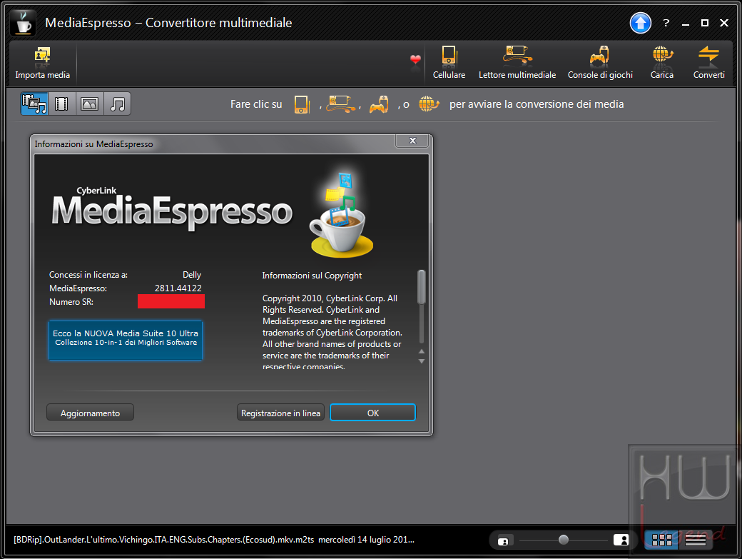Click the CyberLink MediaEspresso dialog logo
Screen dimensions: 742x559
(172, 207)
